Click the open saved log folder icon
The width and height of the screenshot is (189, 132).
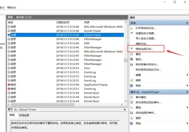coord(131,28)
